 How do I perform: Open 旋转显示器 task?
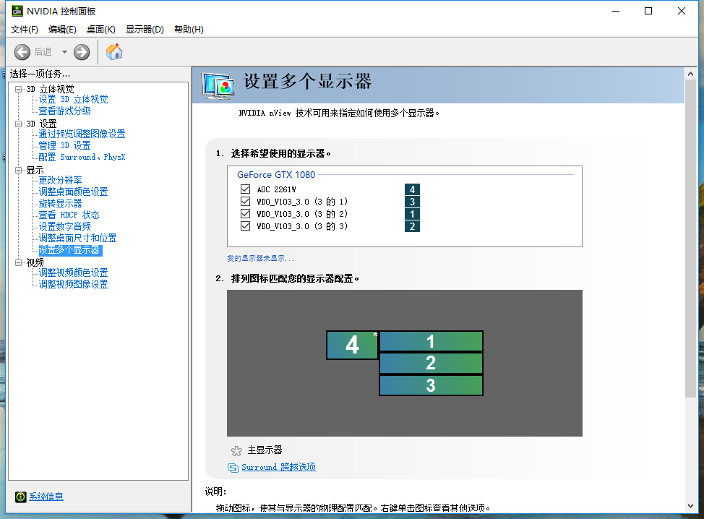point(60,203)
